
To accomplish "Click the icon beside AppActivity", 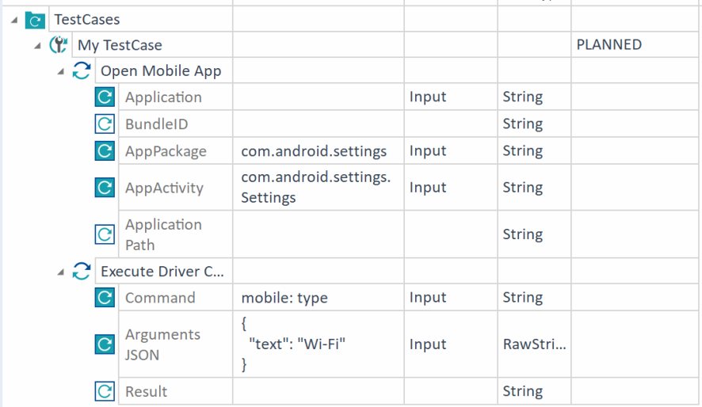I will click(x=105, y=188).
